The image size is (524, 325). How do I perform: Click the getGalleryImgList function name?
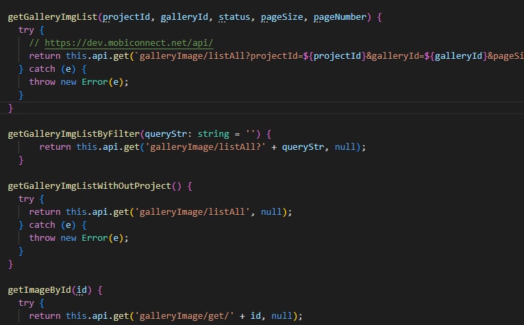[53, 17]
